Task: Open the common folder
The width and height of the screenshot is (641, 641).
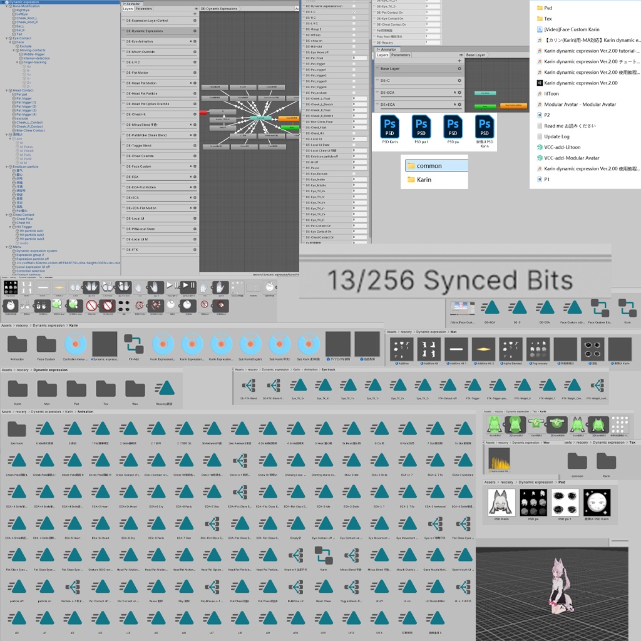Action: coord(436,165)
